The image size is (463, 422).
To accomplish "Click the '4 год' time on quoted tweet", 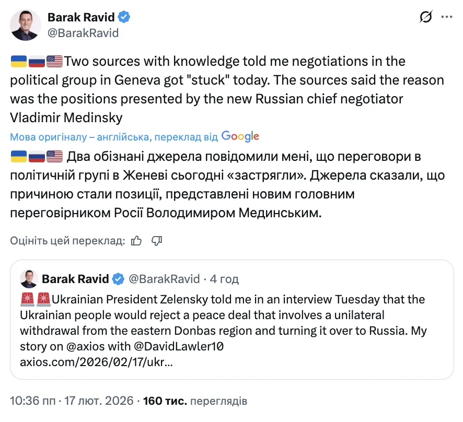I will pyautogui.click(x=224, y=279).
